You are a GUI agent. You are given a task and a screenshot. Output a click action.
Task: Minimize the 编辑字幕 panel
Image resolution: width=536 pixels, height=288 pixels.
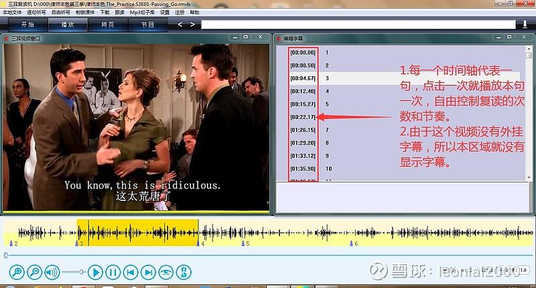point(498,37)
